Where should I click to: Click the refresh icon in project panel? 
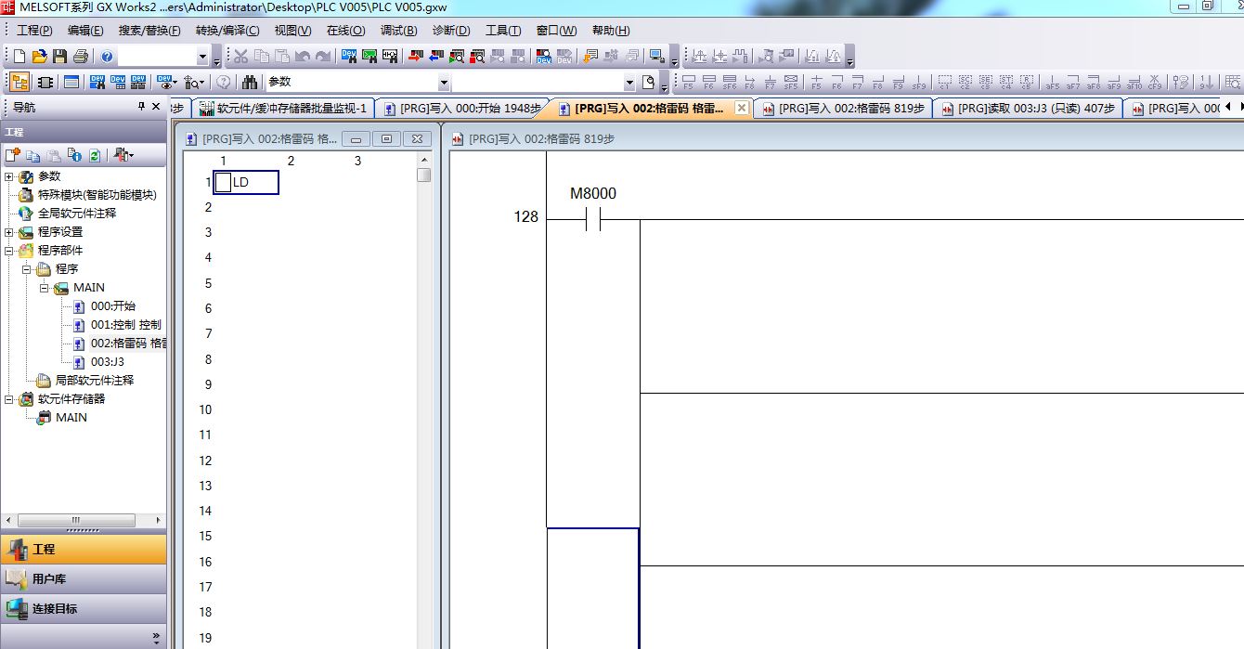pos(94,155)
